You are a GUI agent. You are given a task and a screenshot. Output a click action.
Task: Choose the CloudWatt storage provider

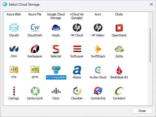coord(35,28)
